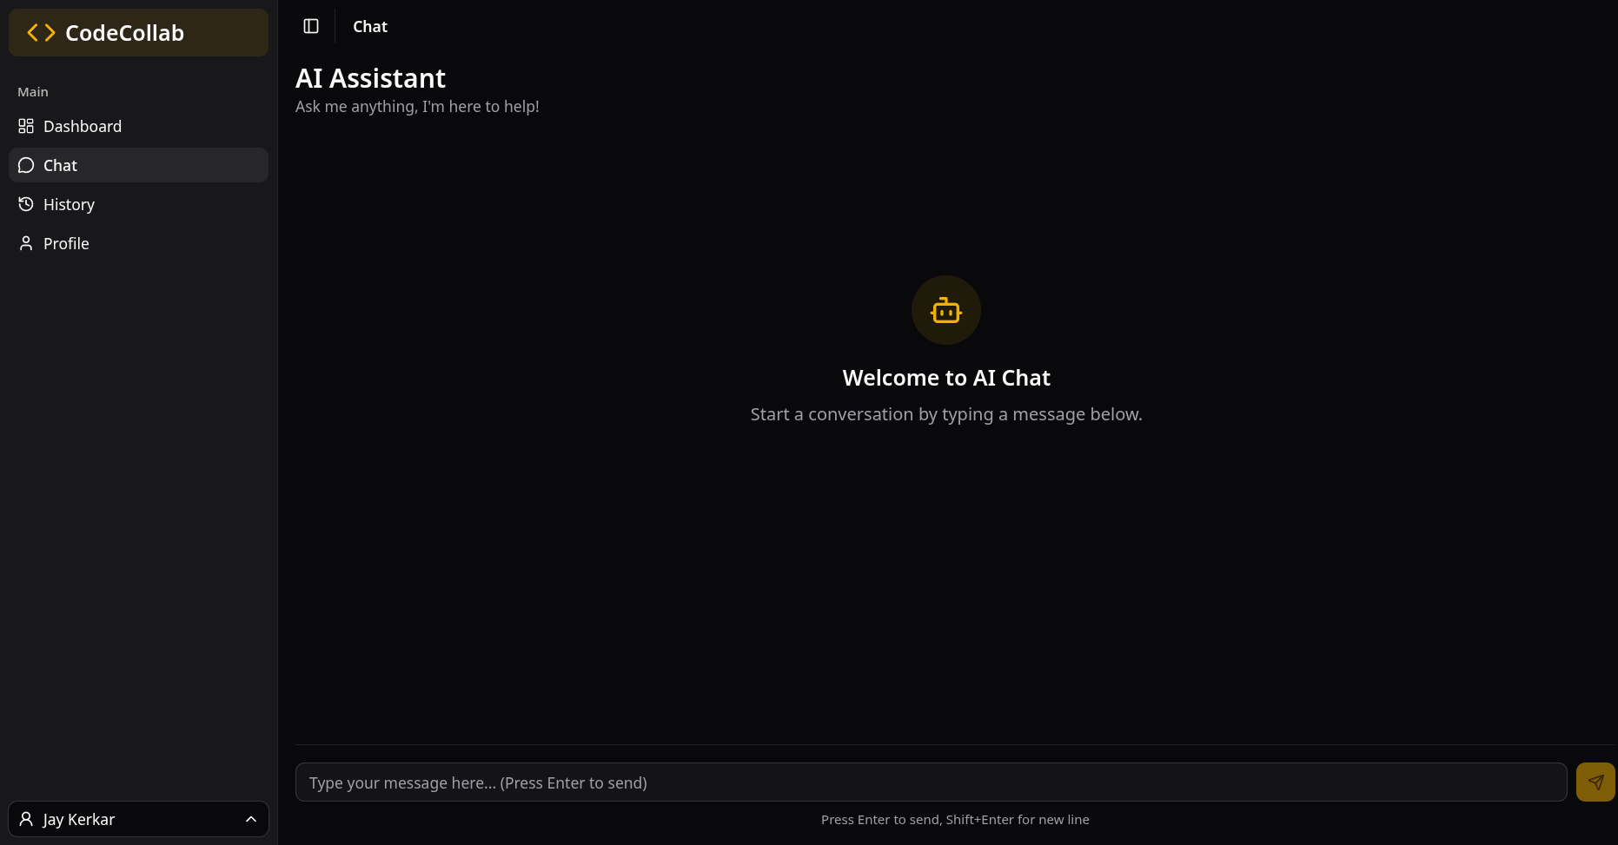The height and width of the screenshot is (845, 1618).
Task: Open the Chat tab in the header
Action: click(x=369, y=26)
